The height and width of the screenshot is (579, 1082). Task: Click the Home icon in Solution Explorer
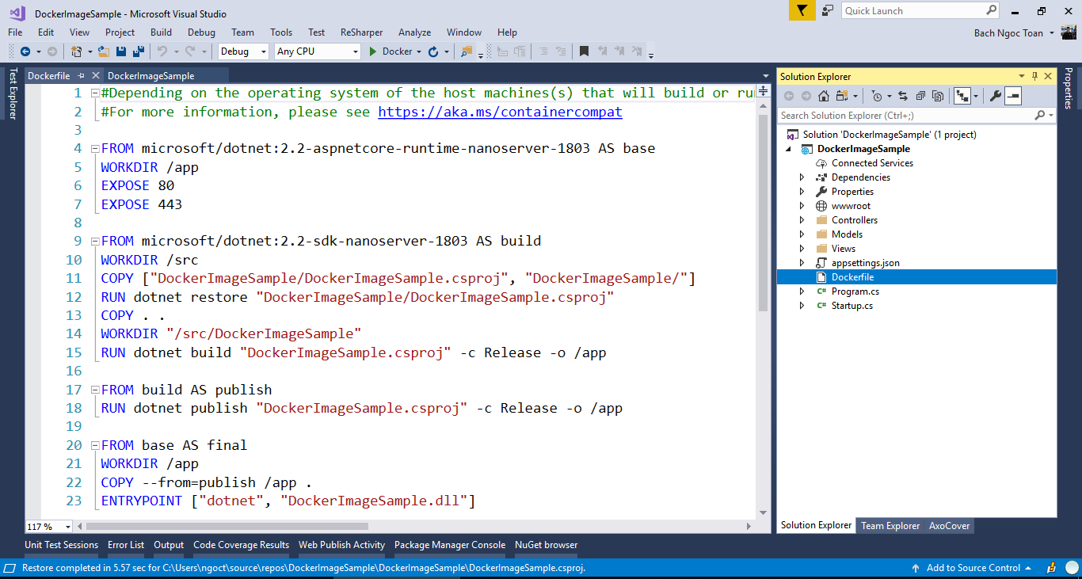click(824, 96)
